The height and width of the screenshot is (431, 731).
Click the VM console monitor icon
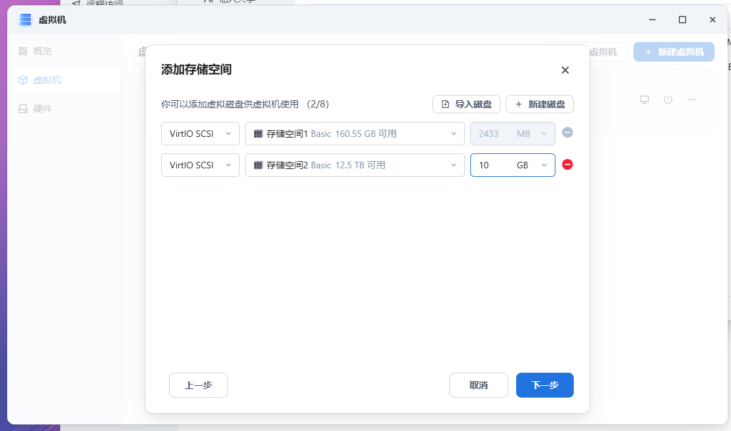pyautogui.click(x=644, y=100)
